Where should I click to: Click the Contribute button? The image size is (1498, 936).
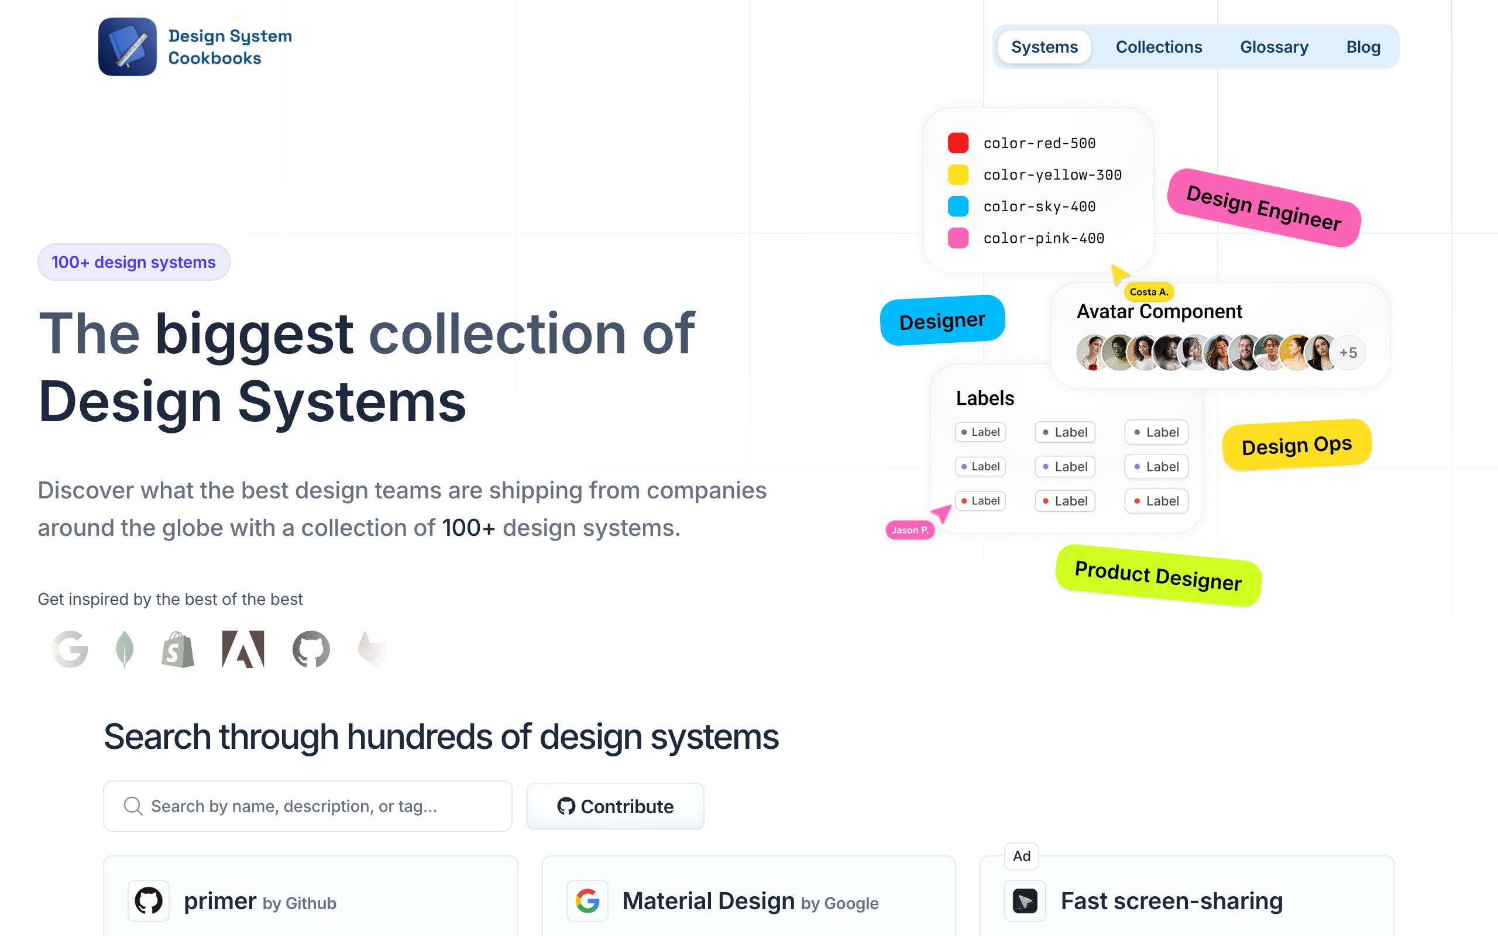[x=616, y=806]
